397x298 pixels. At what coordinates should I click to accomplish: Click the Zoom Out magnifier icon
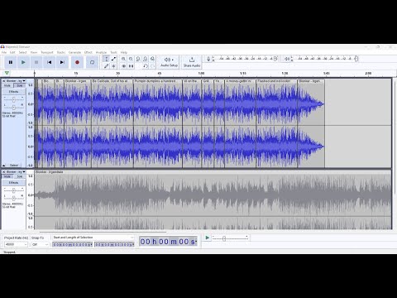(131, 59)
